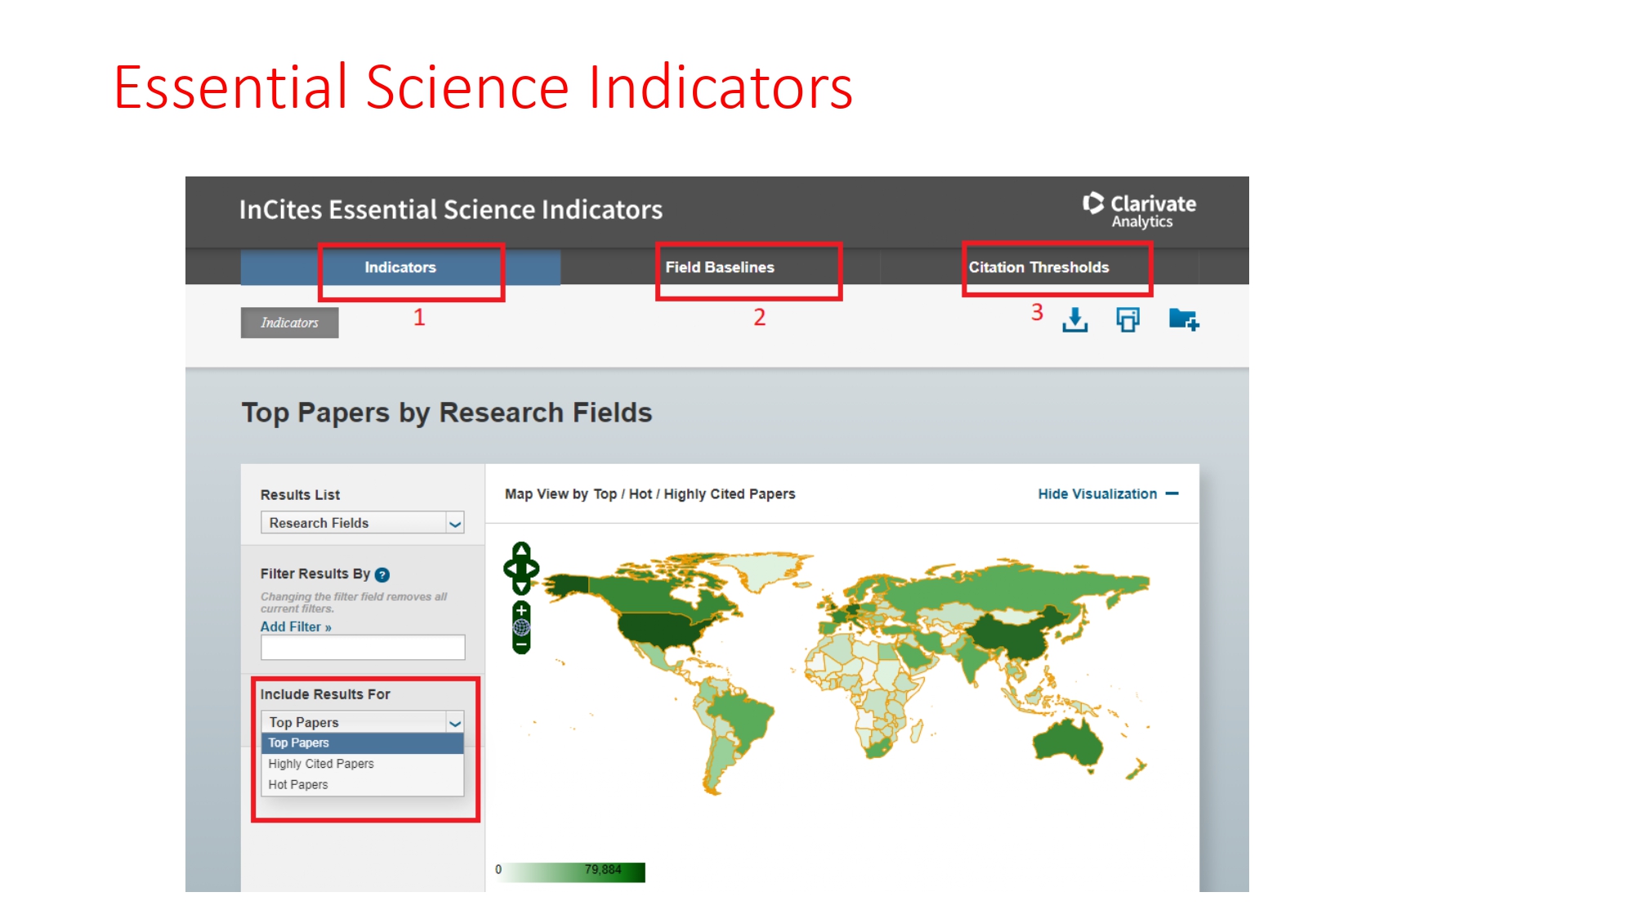Open the Citation Thresholds tab
Screen dimensions: 1634x919
[x=1038, y=267]
